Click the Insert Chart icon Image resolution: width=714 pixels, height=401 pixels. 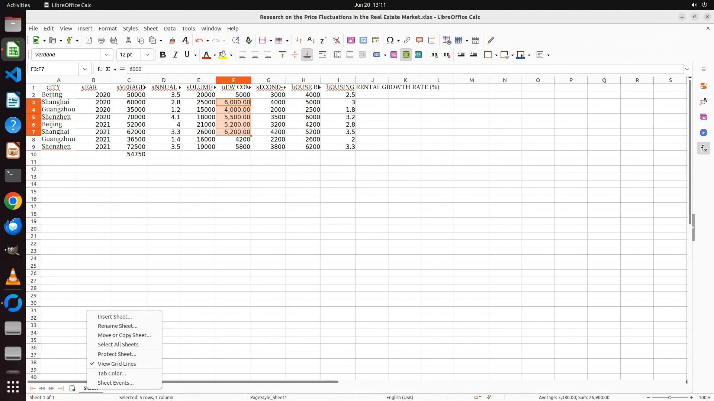pos(363,40)
